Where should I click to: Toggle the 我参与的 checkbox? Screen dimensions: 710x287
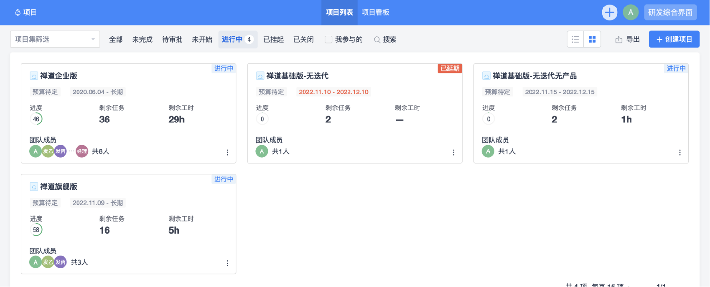pyautogui.click(x=328, y=40)
